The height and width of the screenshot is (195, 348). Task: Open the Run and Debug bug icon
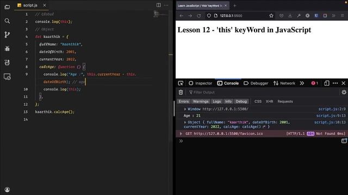[x=7, y=48]
